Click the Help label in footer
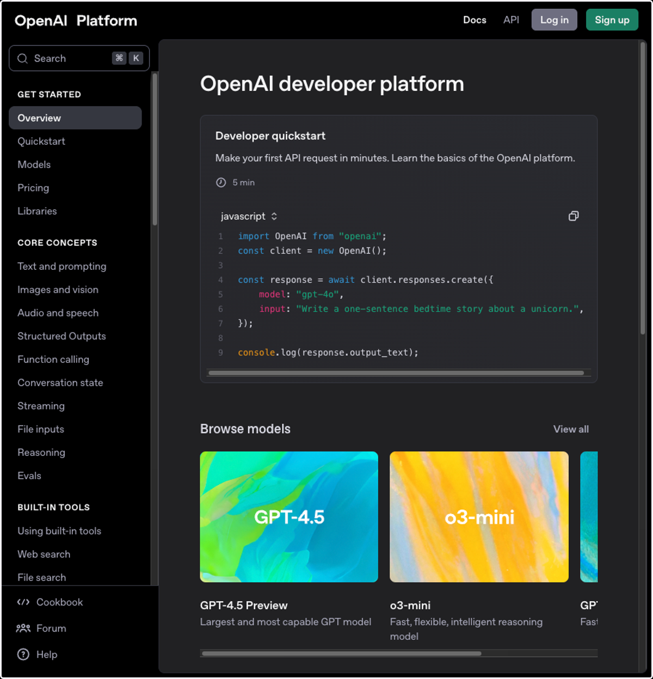Screen dimensions: 653x679 [x=47, y=655]
